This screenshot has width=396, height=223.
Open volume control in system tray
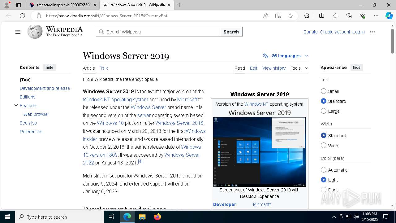pyautogui.click(x=356, y=217)
